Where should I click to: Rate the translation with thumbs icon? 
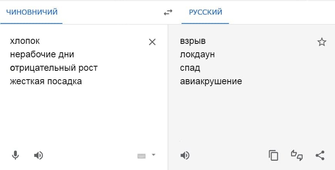[296, 155]
